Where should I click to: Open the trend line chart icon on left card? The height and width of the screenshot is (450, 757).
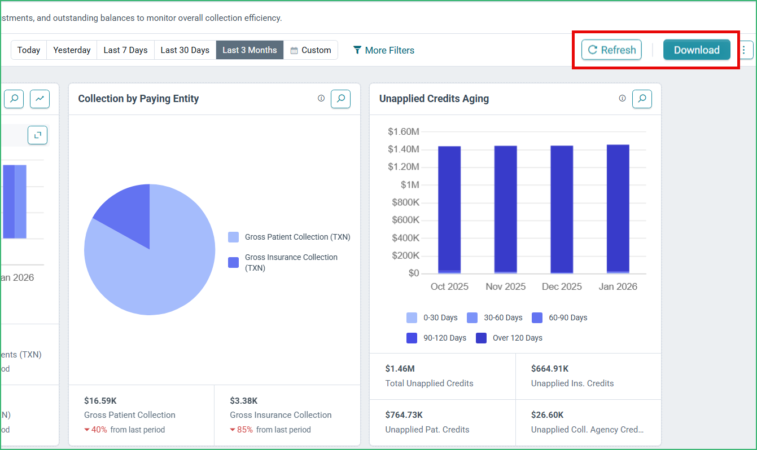pyautogui.click(x=40, y=99)
